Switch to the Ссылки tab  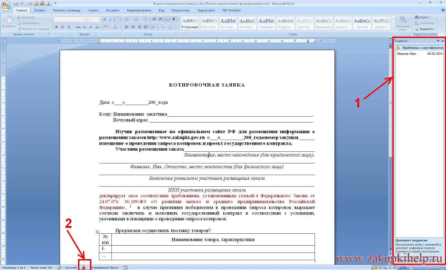(93, 10)
